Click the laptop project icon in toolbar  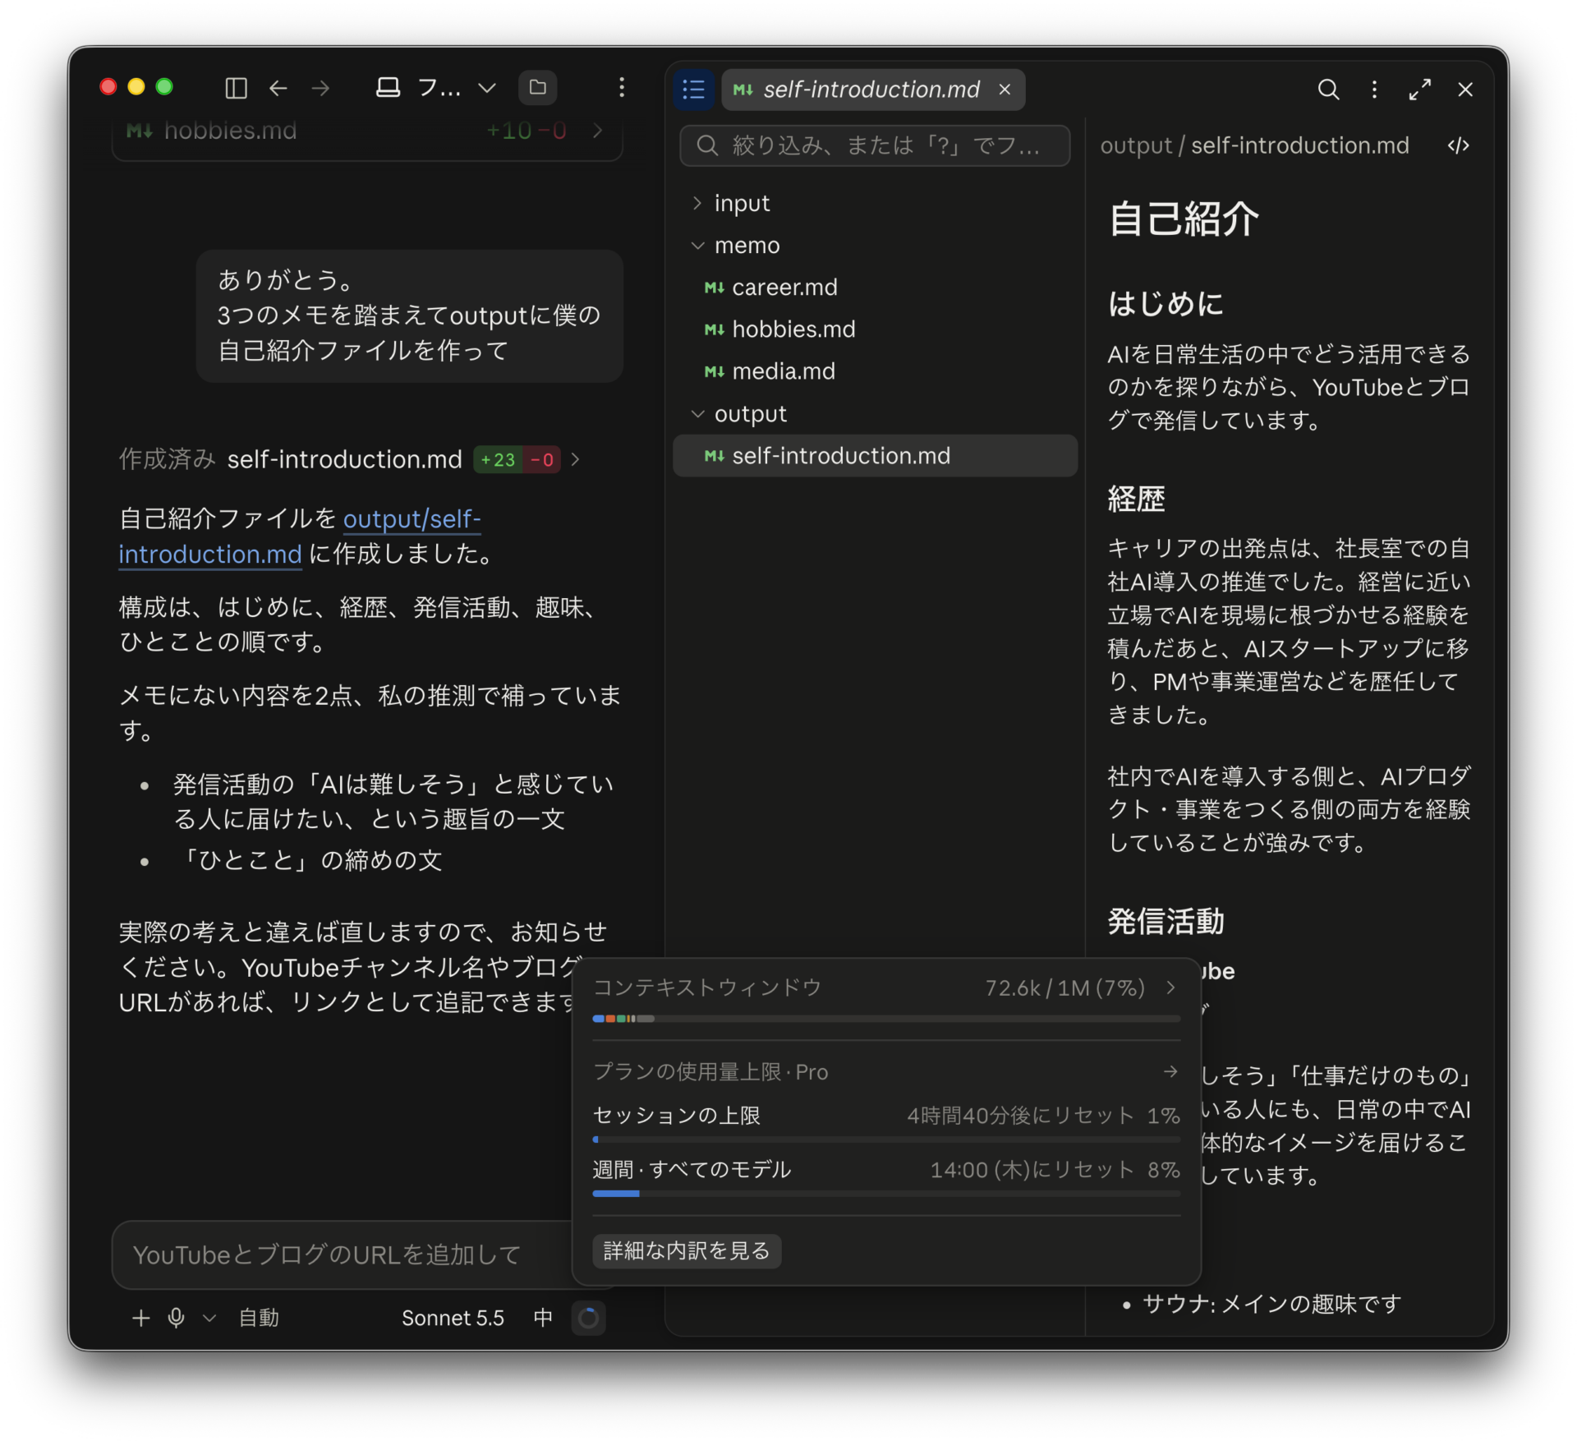point(388,88)
